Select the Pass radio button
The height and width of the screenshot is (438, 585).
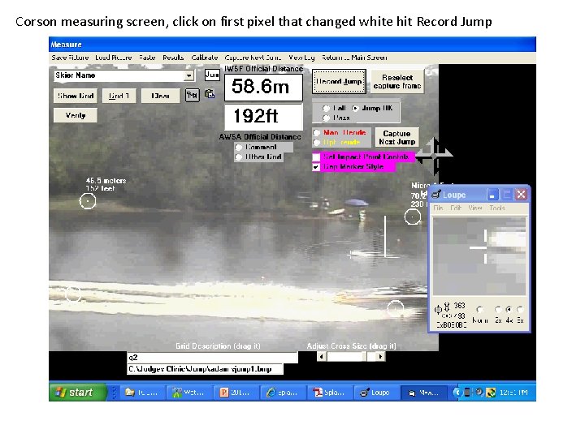click(x=326, y=118)
